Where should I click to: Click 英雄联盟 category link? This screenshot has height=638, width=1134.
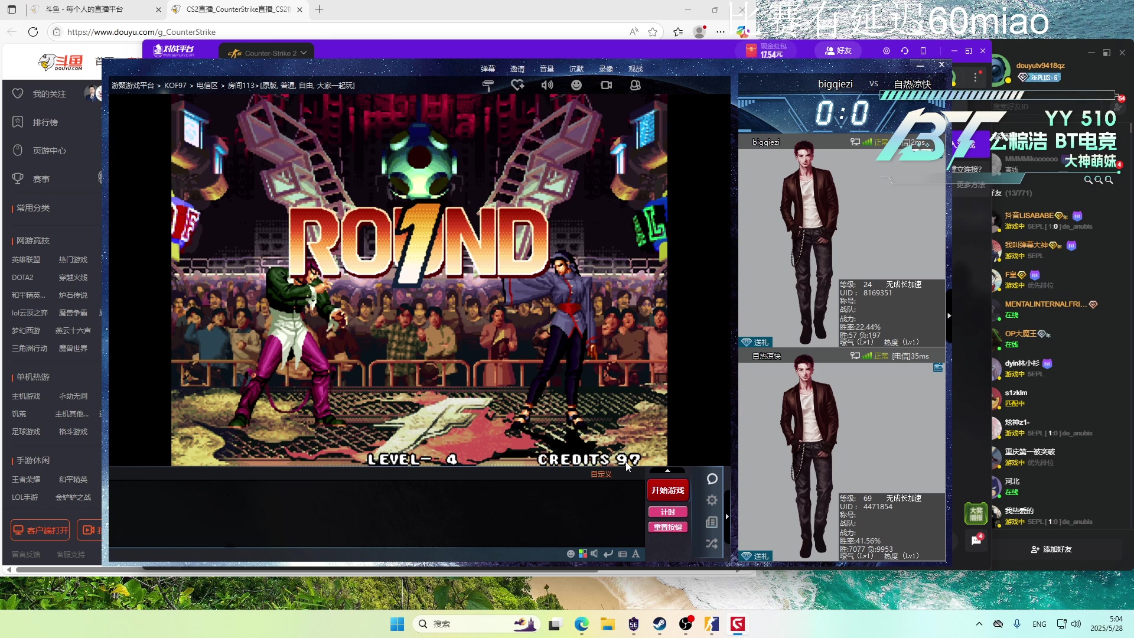point(26,260)
